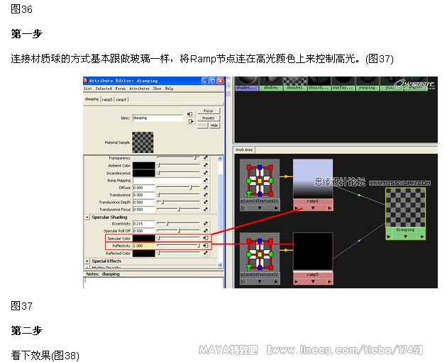Click the Diffuse slider
Image resolution: width=447 pixels, height=362 pixels.
179,188
